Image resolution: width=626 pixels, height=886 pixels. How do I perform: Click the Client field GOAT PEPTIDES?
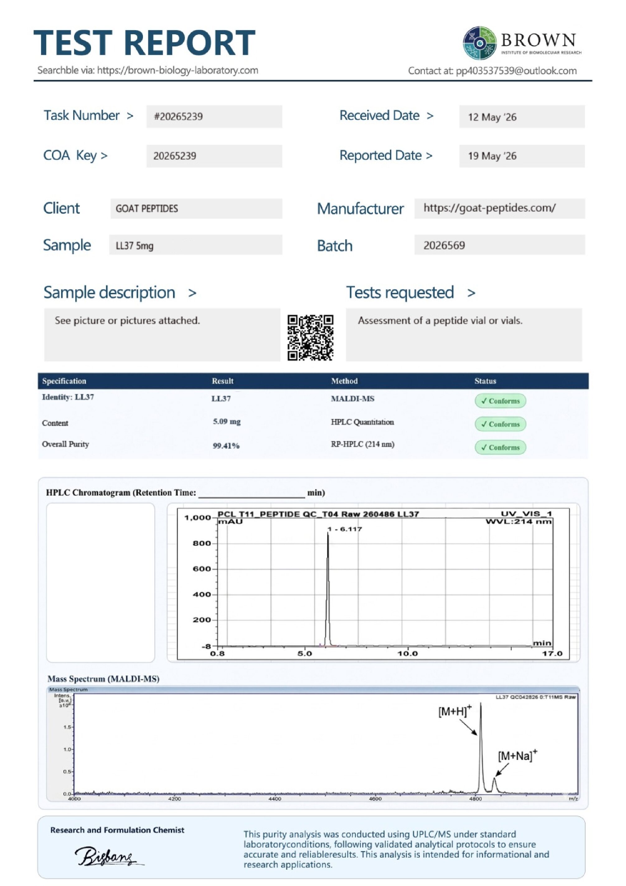(196, 209)
